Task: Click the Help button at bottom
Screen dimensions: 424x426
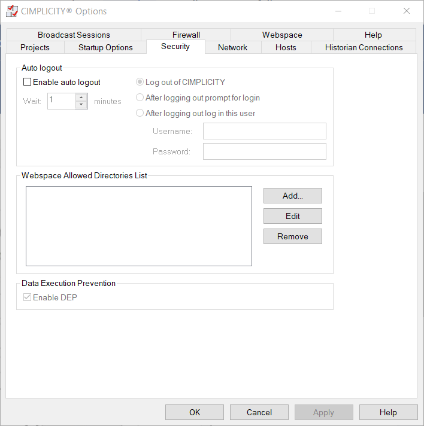Action: [x=389, y=412]
